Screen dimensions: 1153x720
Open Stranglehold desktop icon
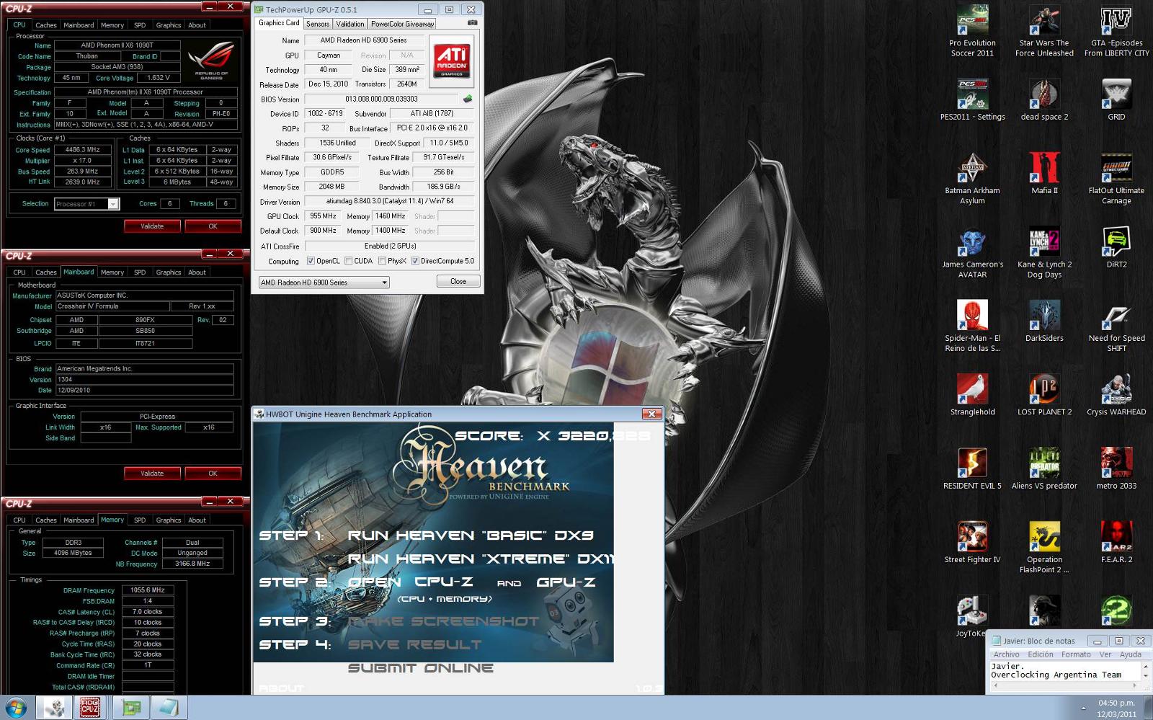pyautogui.click(x=972, y=395)
